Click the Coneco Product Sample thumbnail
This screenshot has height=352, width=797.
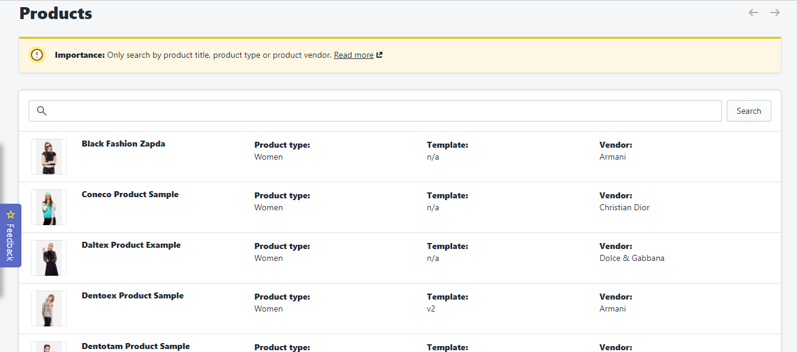49,207
